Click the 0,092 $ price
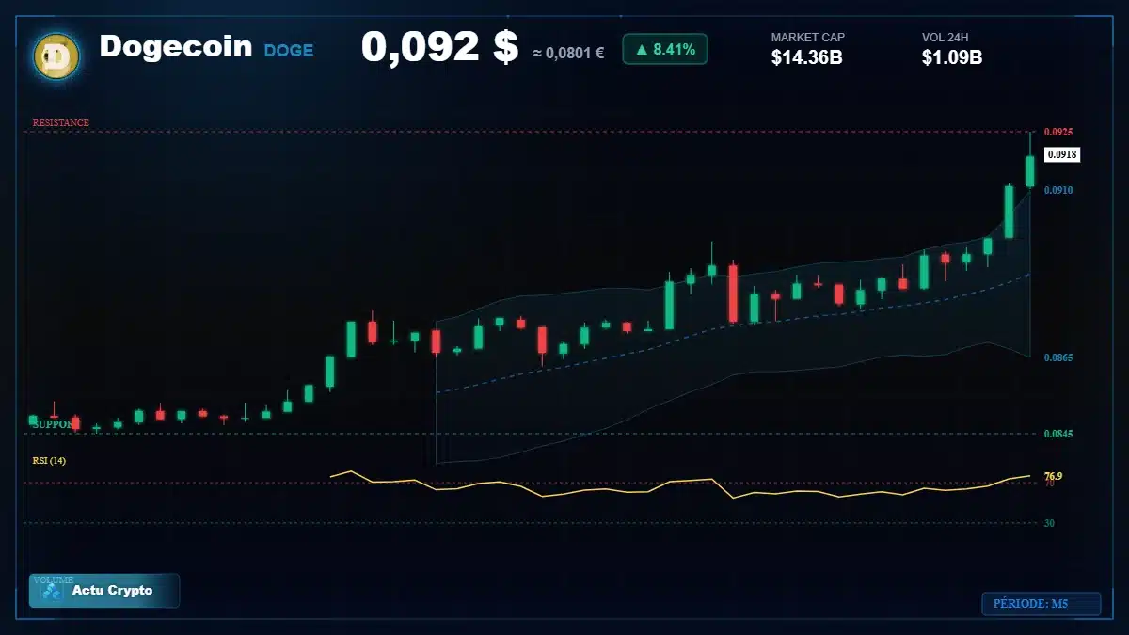The image size is (1129, 635). 440,47
